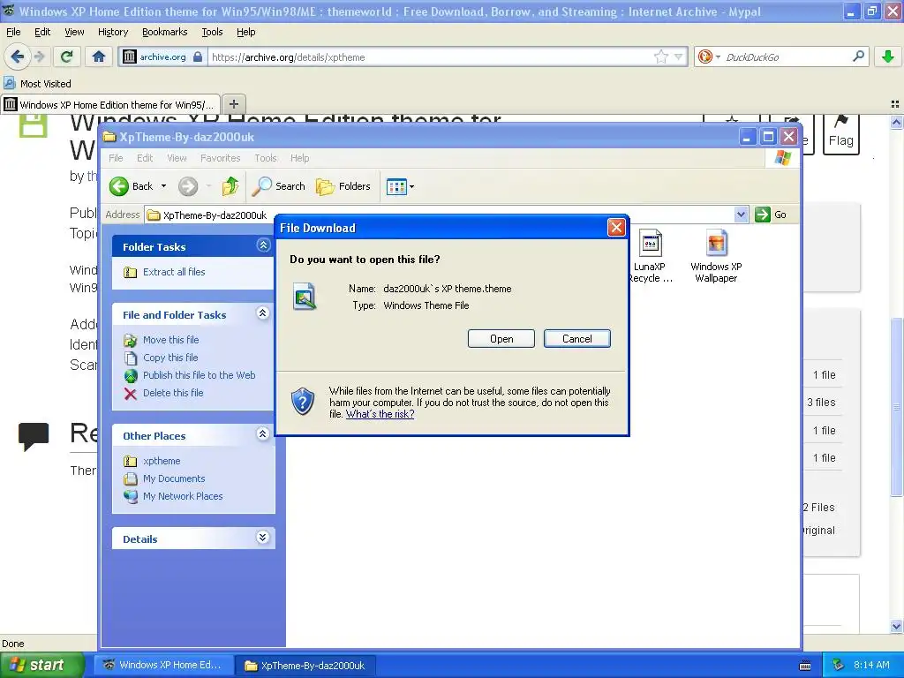
Task: Click the green Go button
Action: pos(771,215)
